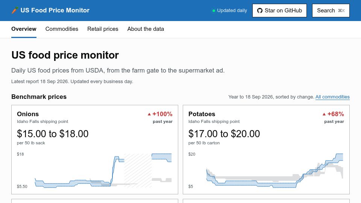361x203 pixels.
Task: Click the green Updated daily status dot
Action: click(214, 11)
